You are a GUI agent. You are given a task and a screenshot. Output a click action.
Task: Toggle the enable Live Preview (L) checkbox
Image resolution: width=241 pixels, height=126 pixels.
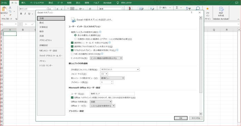72,50
